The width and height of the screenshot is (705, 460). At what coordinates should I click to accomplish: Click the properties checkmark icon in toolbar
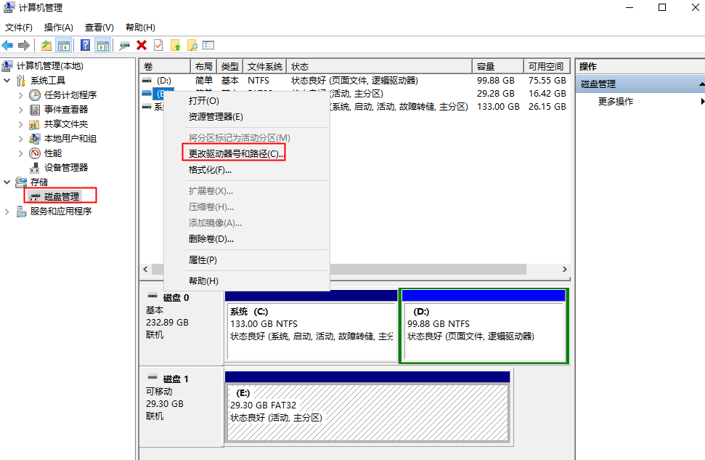[x=159, y=45]
